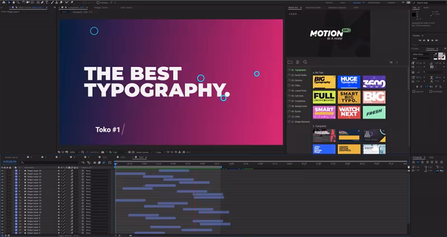Open the 02. Social Media category
Viewport: 447px width, 237px height.
pos(299,75)
